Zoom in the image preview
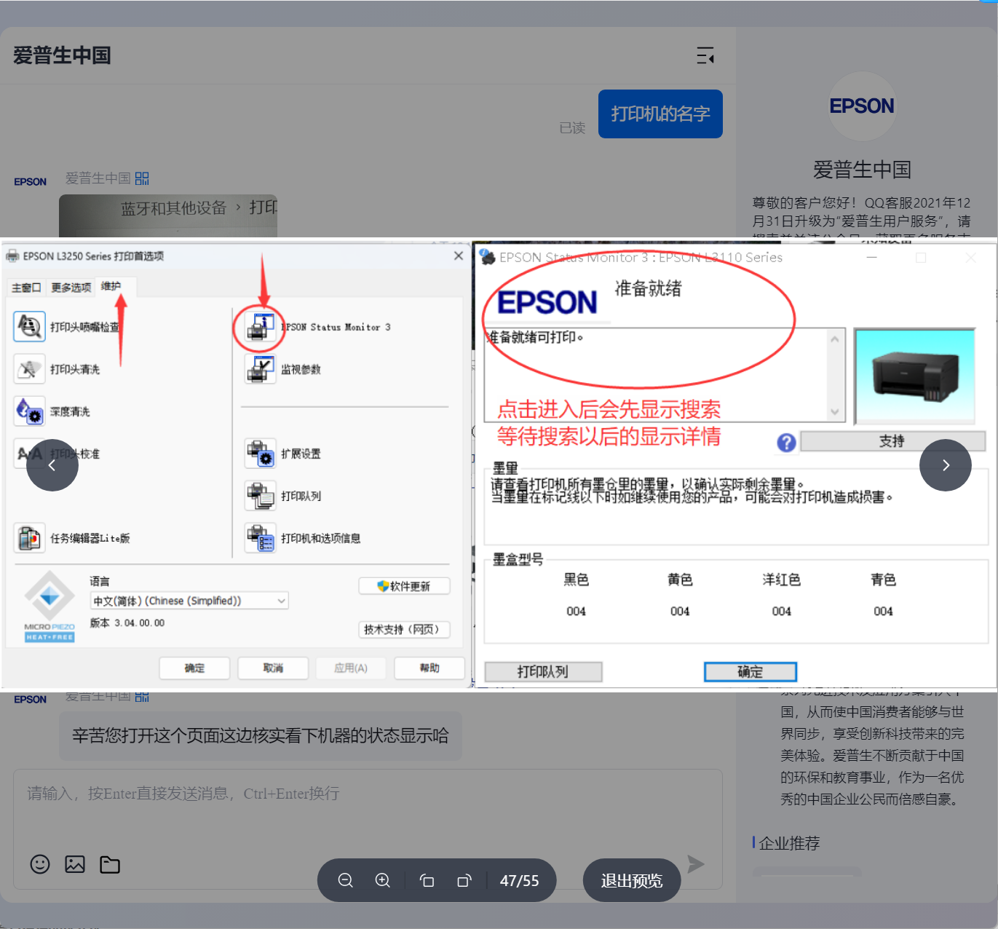998x929 pixels. (383, 881)
